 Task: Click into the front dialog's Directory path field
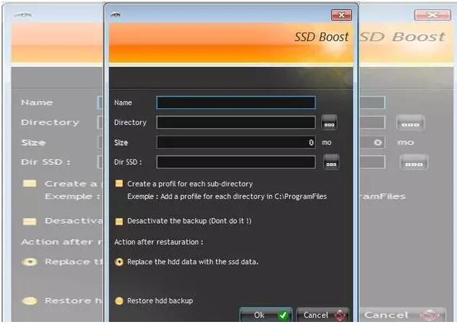click(x=235, y=123)
